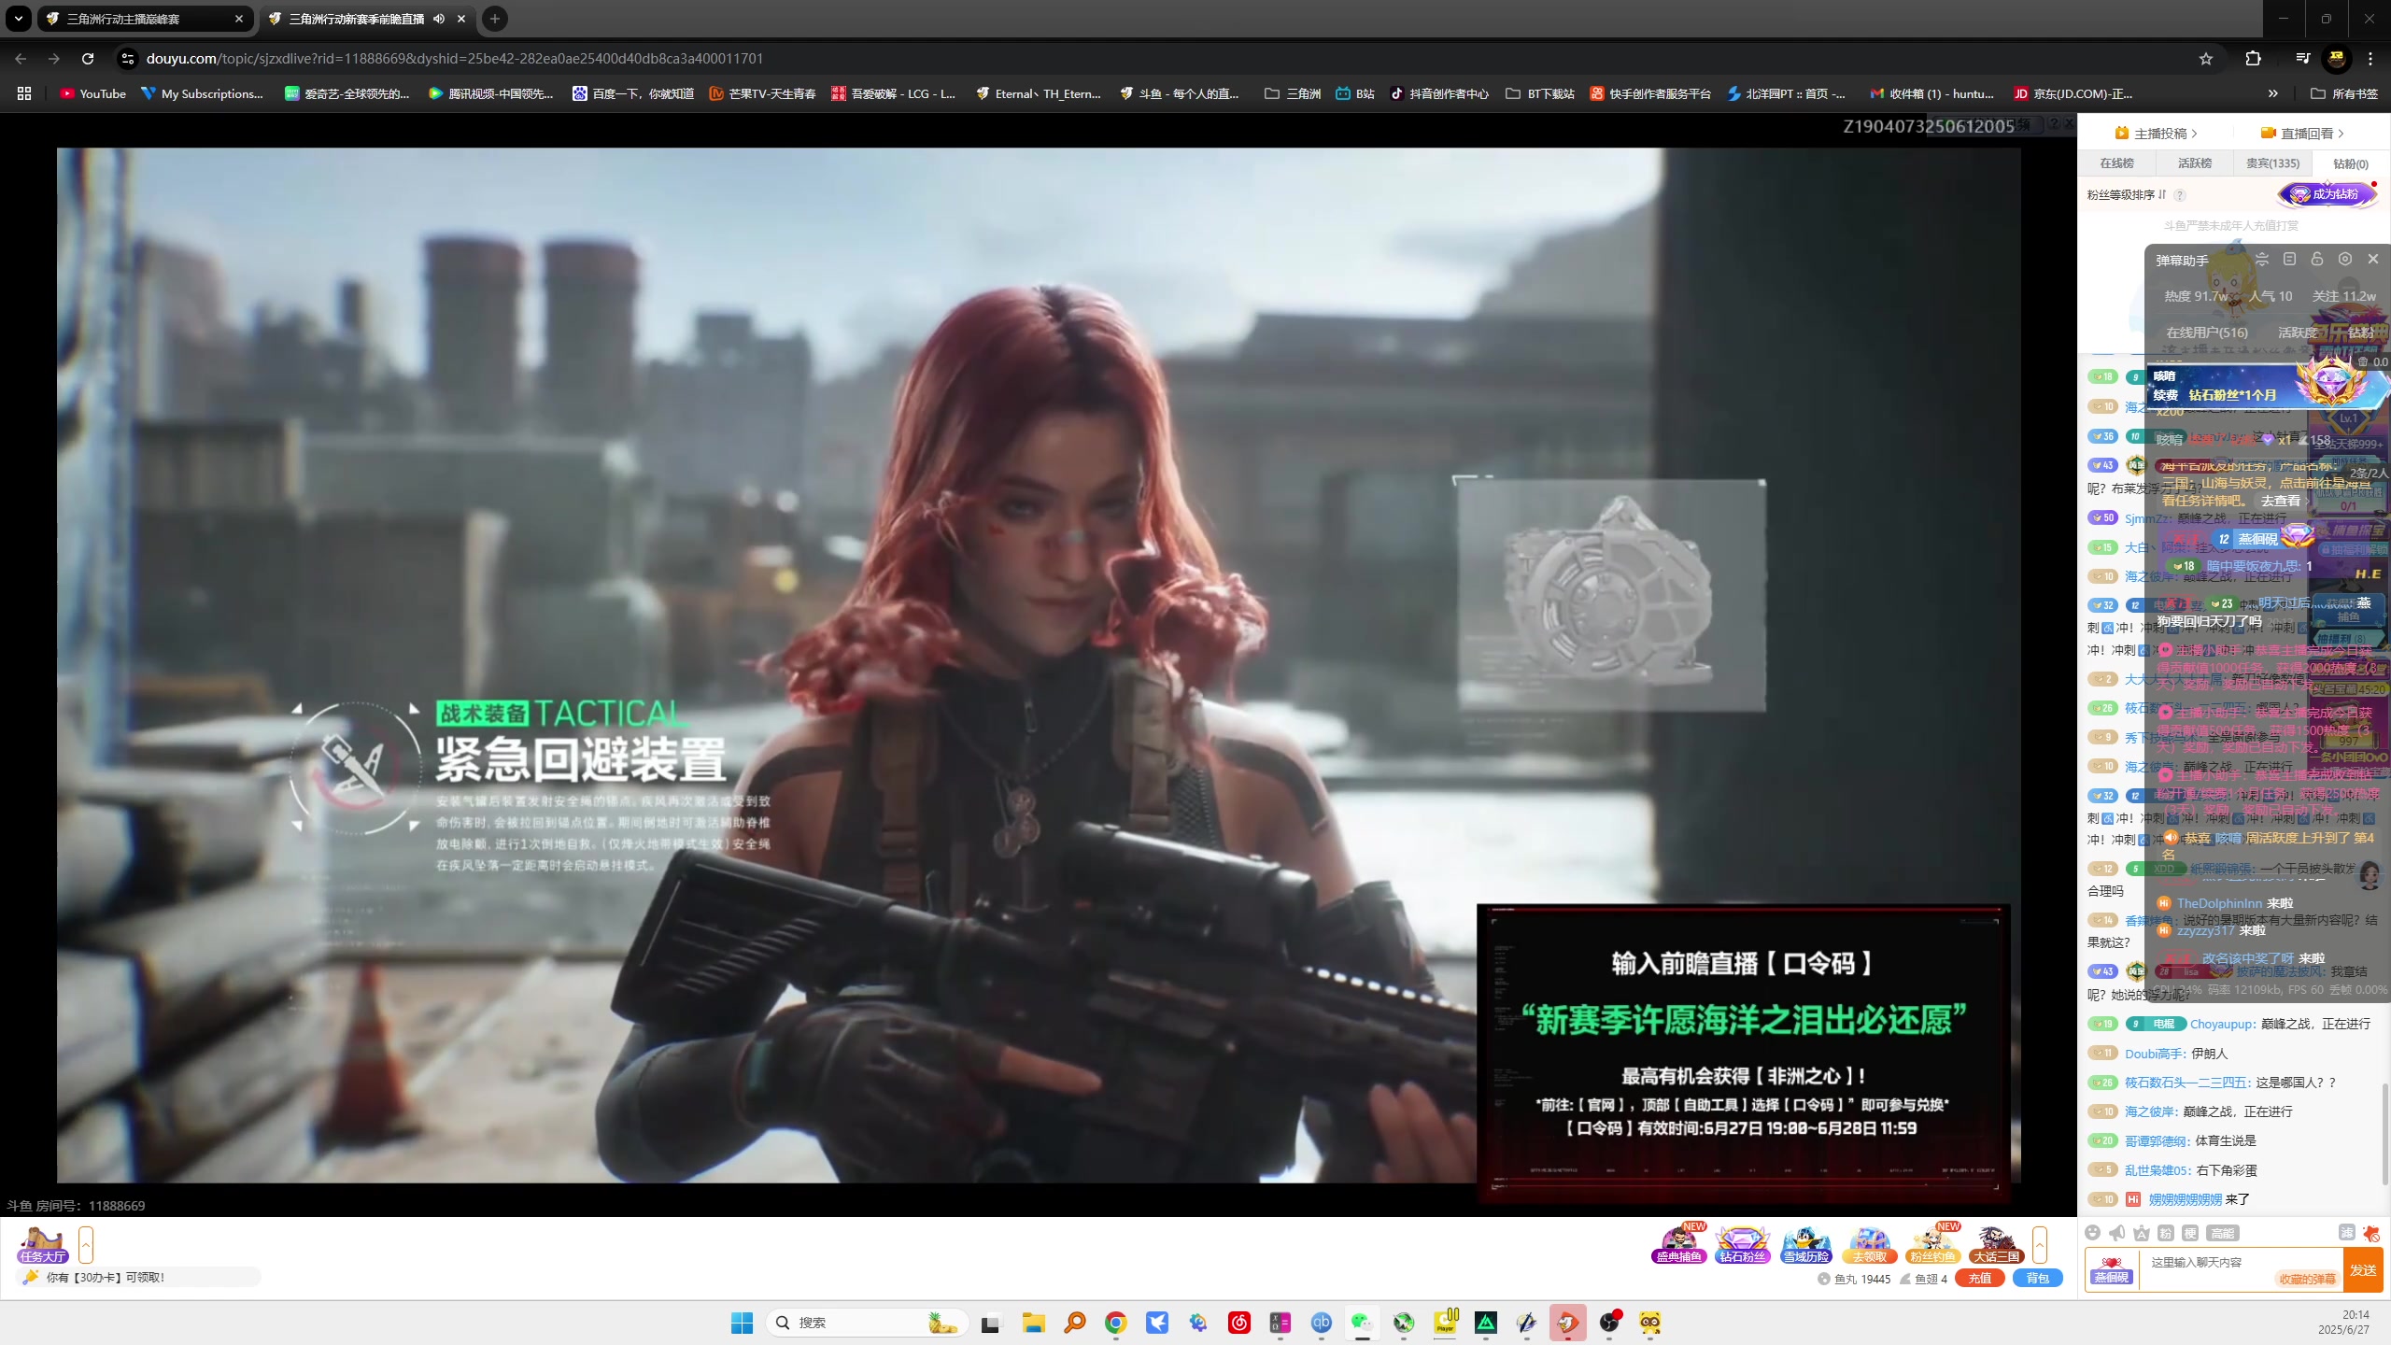
Task: Click the 去查看 link in task banner
Action: 2281,501
